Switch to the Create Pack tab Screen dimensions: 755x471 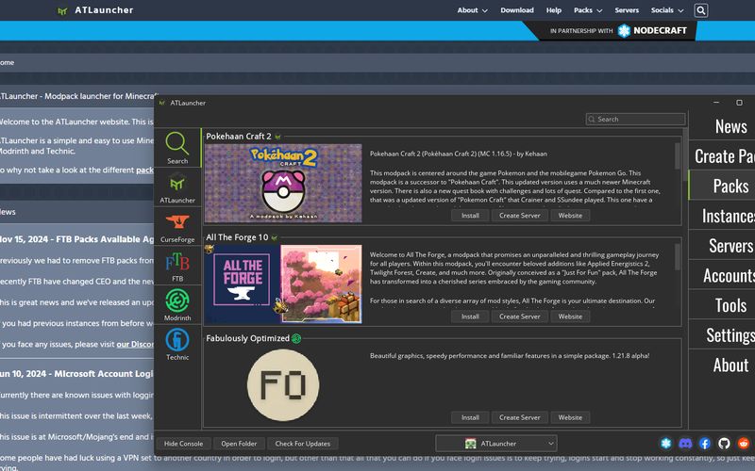point(722,155)
